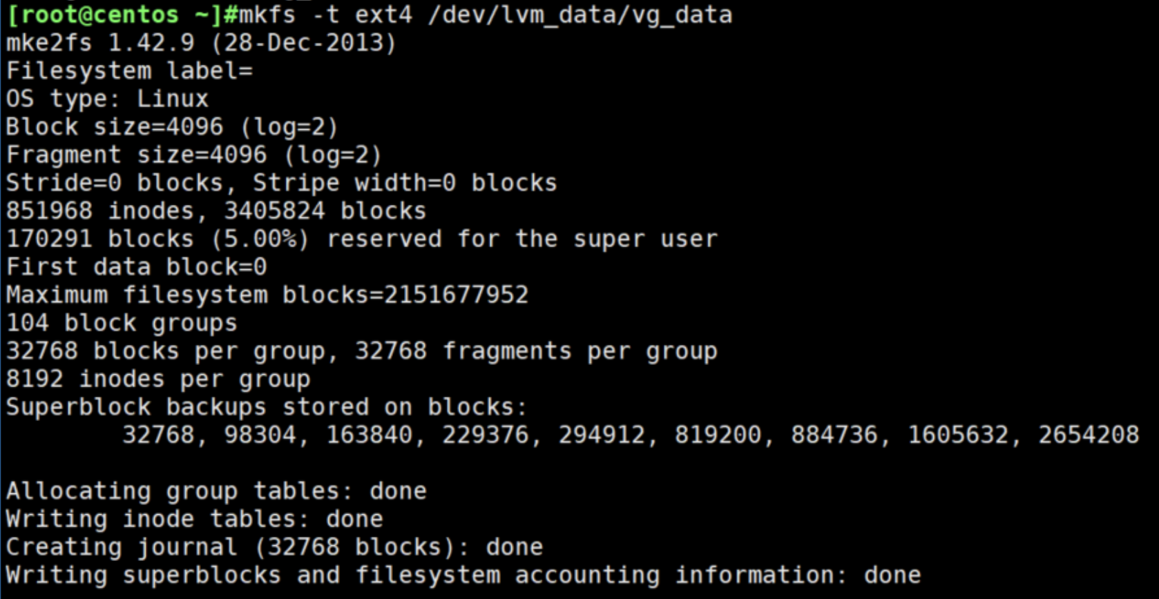Image resolution: width=1159 pixels, height=599 pixels.
Task: Click the 'Fragment size=4096 (log=2)' line
Action: (x=194, y=155)
